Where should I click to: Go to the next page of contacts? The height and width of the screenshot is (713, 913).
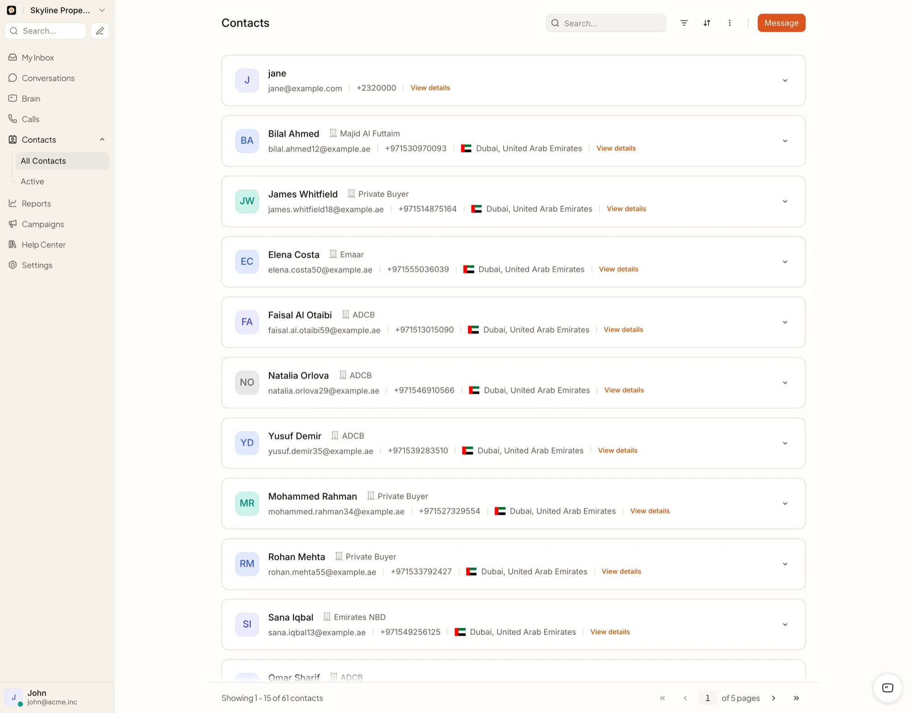pyautogui.click(x=774, y=698)
